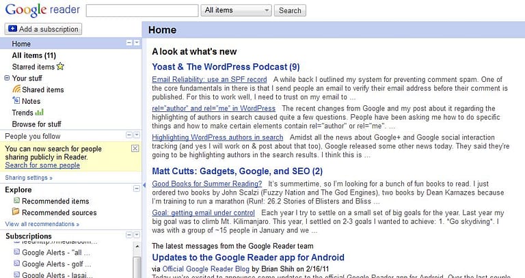Minimize the Explore section
Viewport: 525px width, 278px height.
[137, 189]
